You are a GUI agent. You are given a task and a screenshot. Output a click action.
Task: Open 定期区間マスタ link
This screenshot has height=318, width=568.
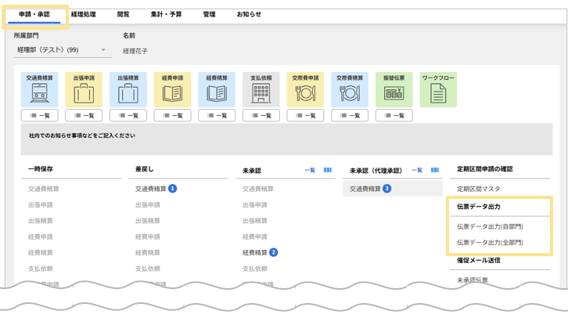click(x=478, y=189)
